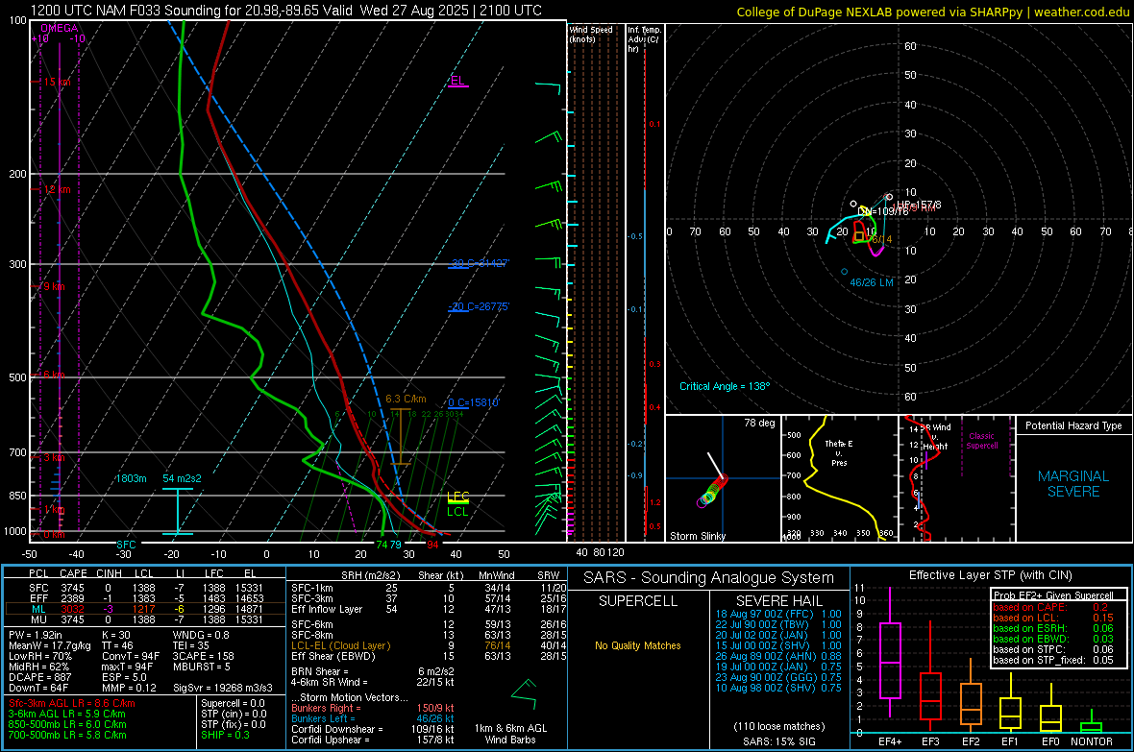Click the 'Bunkers Left =' storm motion line
The width and height of the screenshot is (1134, 752).
[x=373, y=718]
